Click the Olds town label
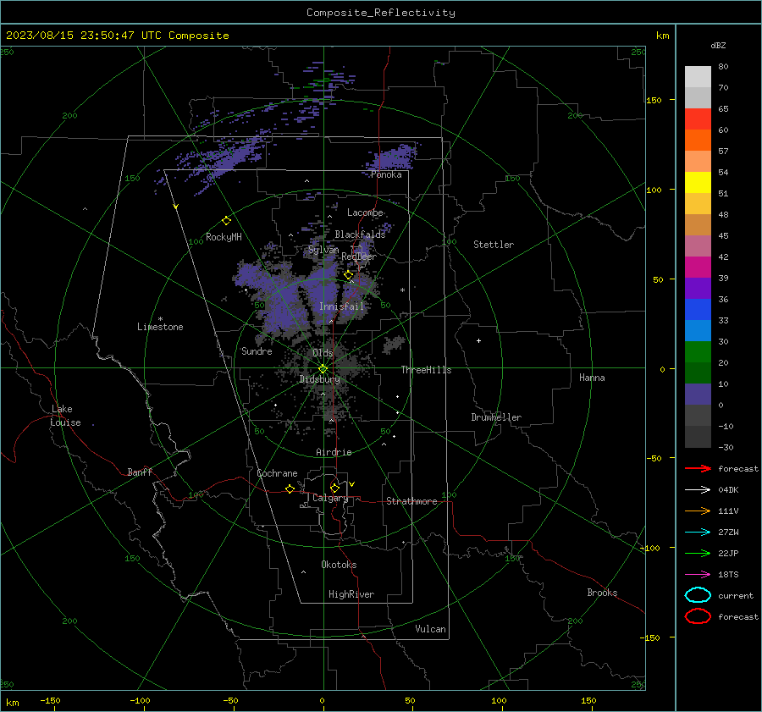This screenshot has height=712, width=762. click(323, 353)
